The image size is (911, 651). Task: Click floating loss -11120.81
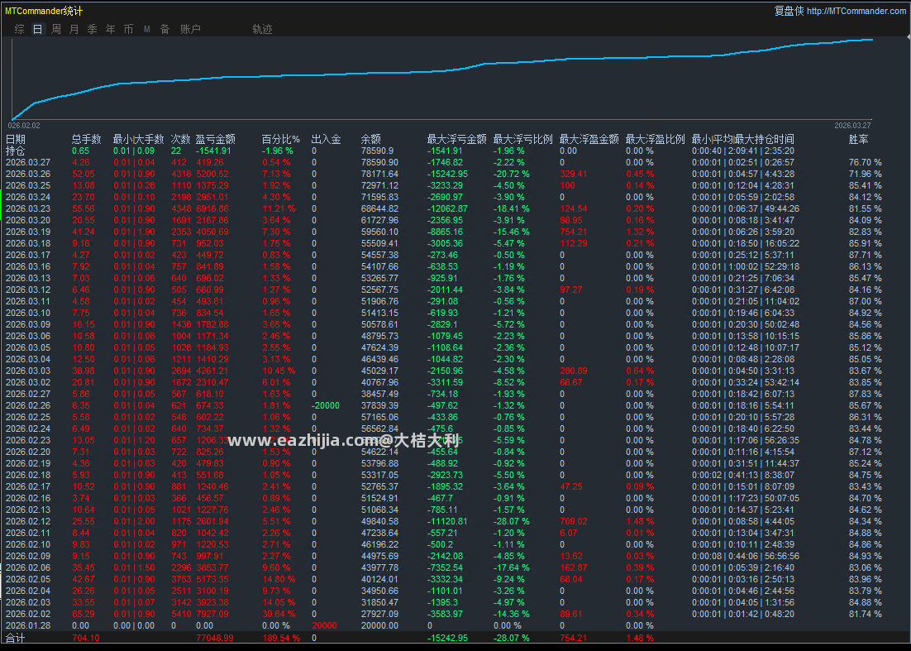coord(447,521)
